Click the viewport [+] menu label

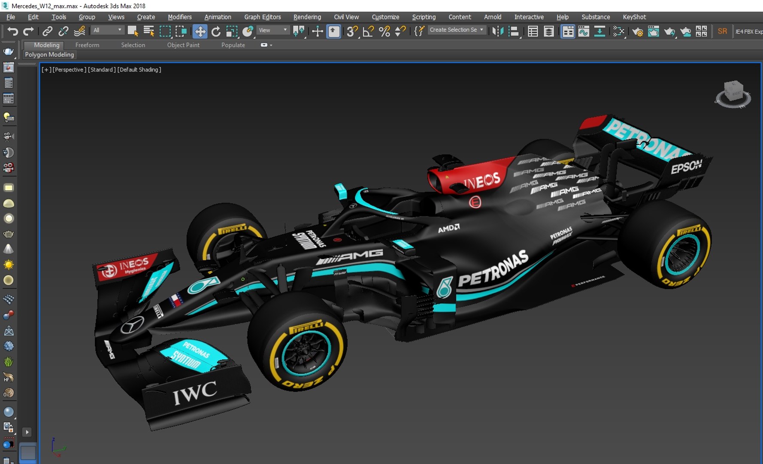point(46,70)
